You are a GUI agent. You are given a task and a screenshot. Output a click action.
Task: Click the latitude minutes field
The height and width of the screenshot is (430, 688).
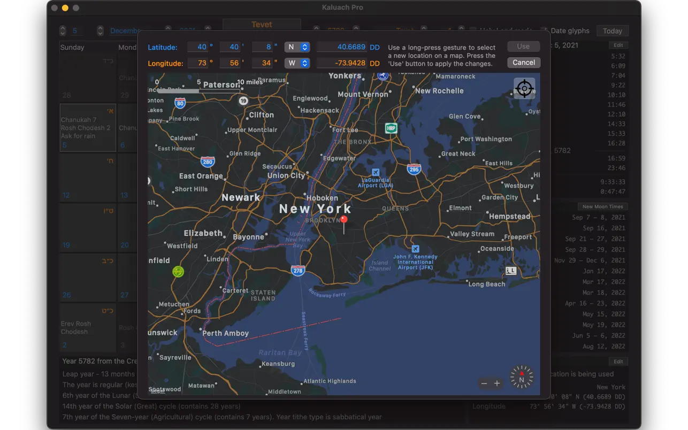click(230, 47)
